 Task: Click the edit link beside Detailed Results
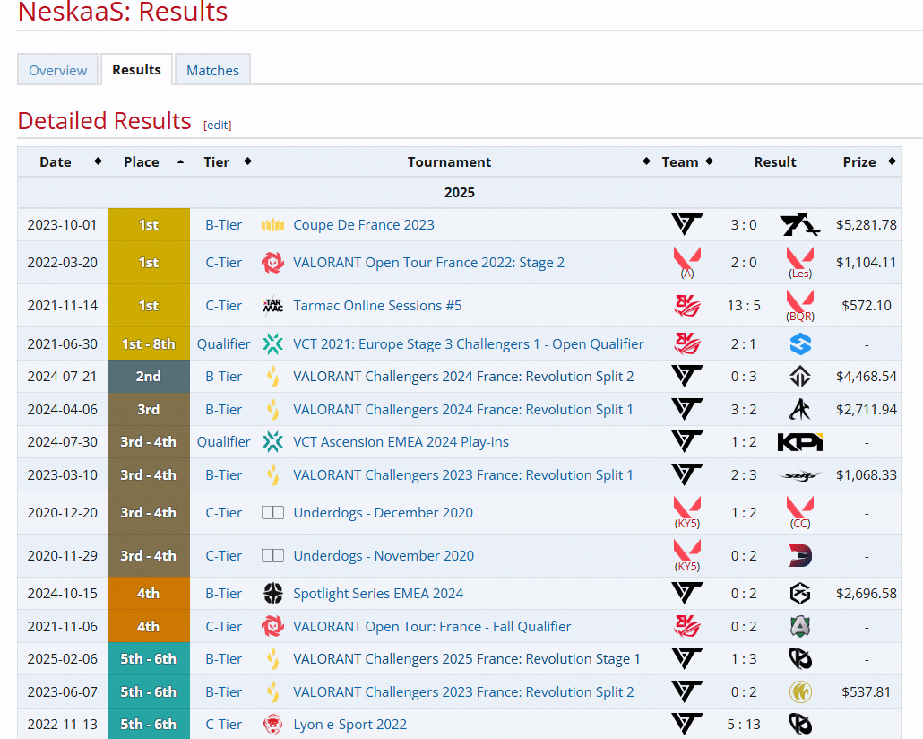[x=217, y=126]
